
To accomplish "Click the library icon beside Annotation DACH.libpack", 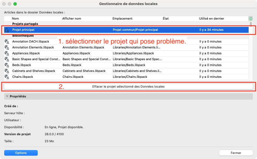I will pyautogui.click(x=7, y=41).
